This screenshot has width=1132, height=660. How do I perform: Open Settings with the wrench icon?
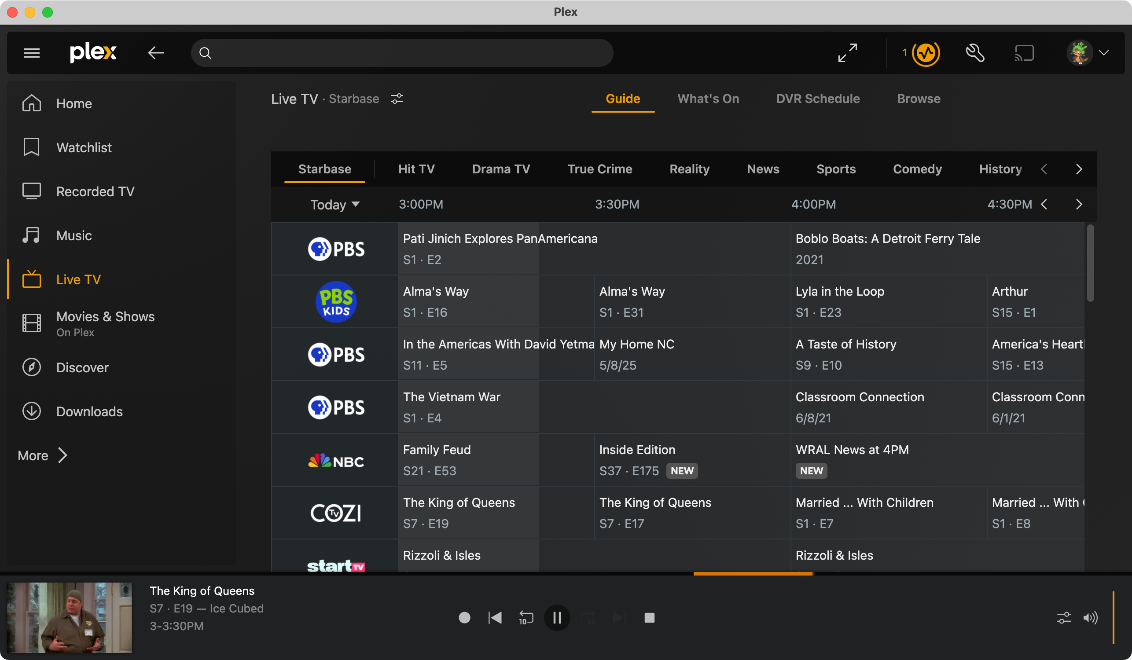coord(975,53)
